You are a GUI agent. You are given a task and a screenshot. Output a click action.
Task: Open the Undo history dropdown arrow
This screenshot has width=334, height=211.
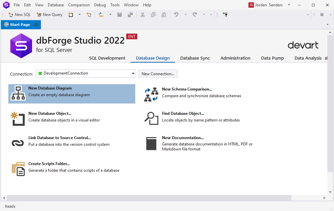pyautogui.click(x=185, y=15)
